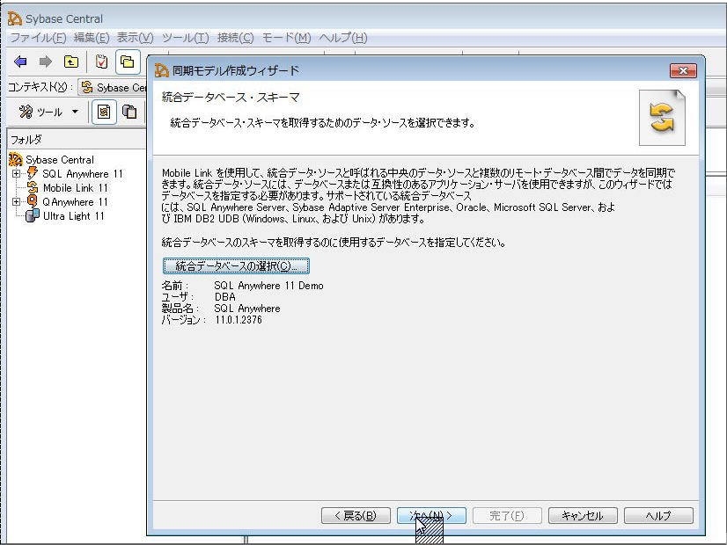Image resolution: width=727 pixels, height=545 pixels.
Task: Expand the SQL Anywhere 11 tree node
Action: pos(16,174)
